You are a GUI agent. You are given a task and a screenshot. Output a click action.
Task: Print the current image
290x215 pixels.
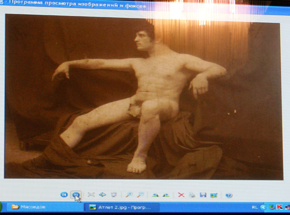point(192,195)
